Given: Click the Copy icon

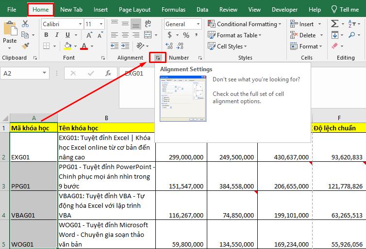Looking at the screenshot, I should (25, 35).
